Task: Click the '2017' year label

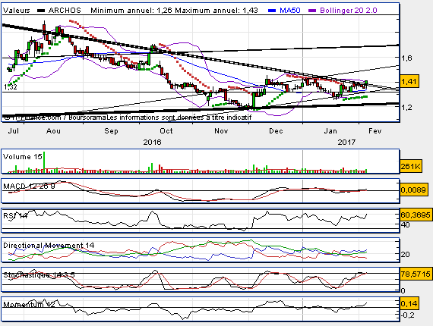Action: point(346,142)
